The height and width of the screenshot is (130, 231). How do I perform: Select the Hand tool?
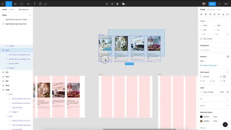(40, 4)
